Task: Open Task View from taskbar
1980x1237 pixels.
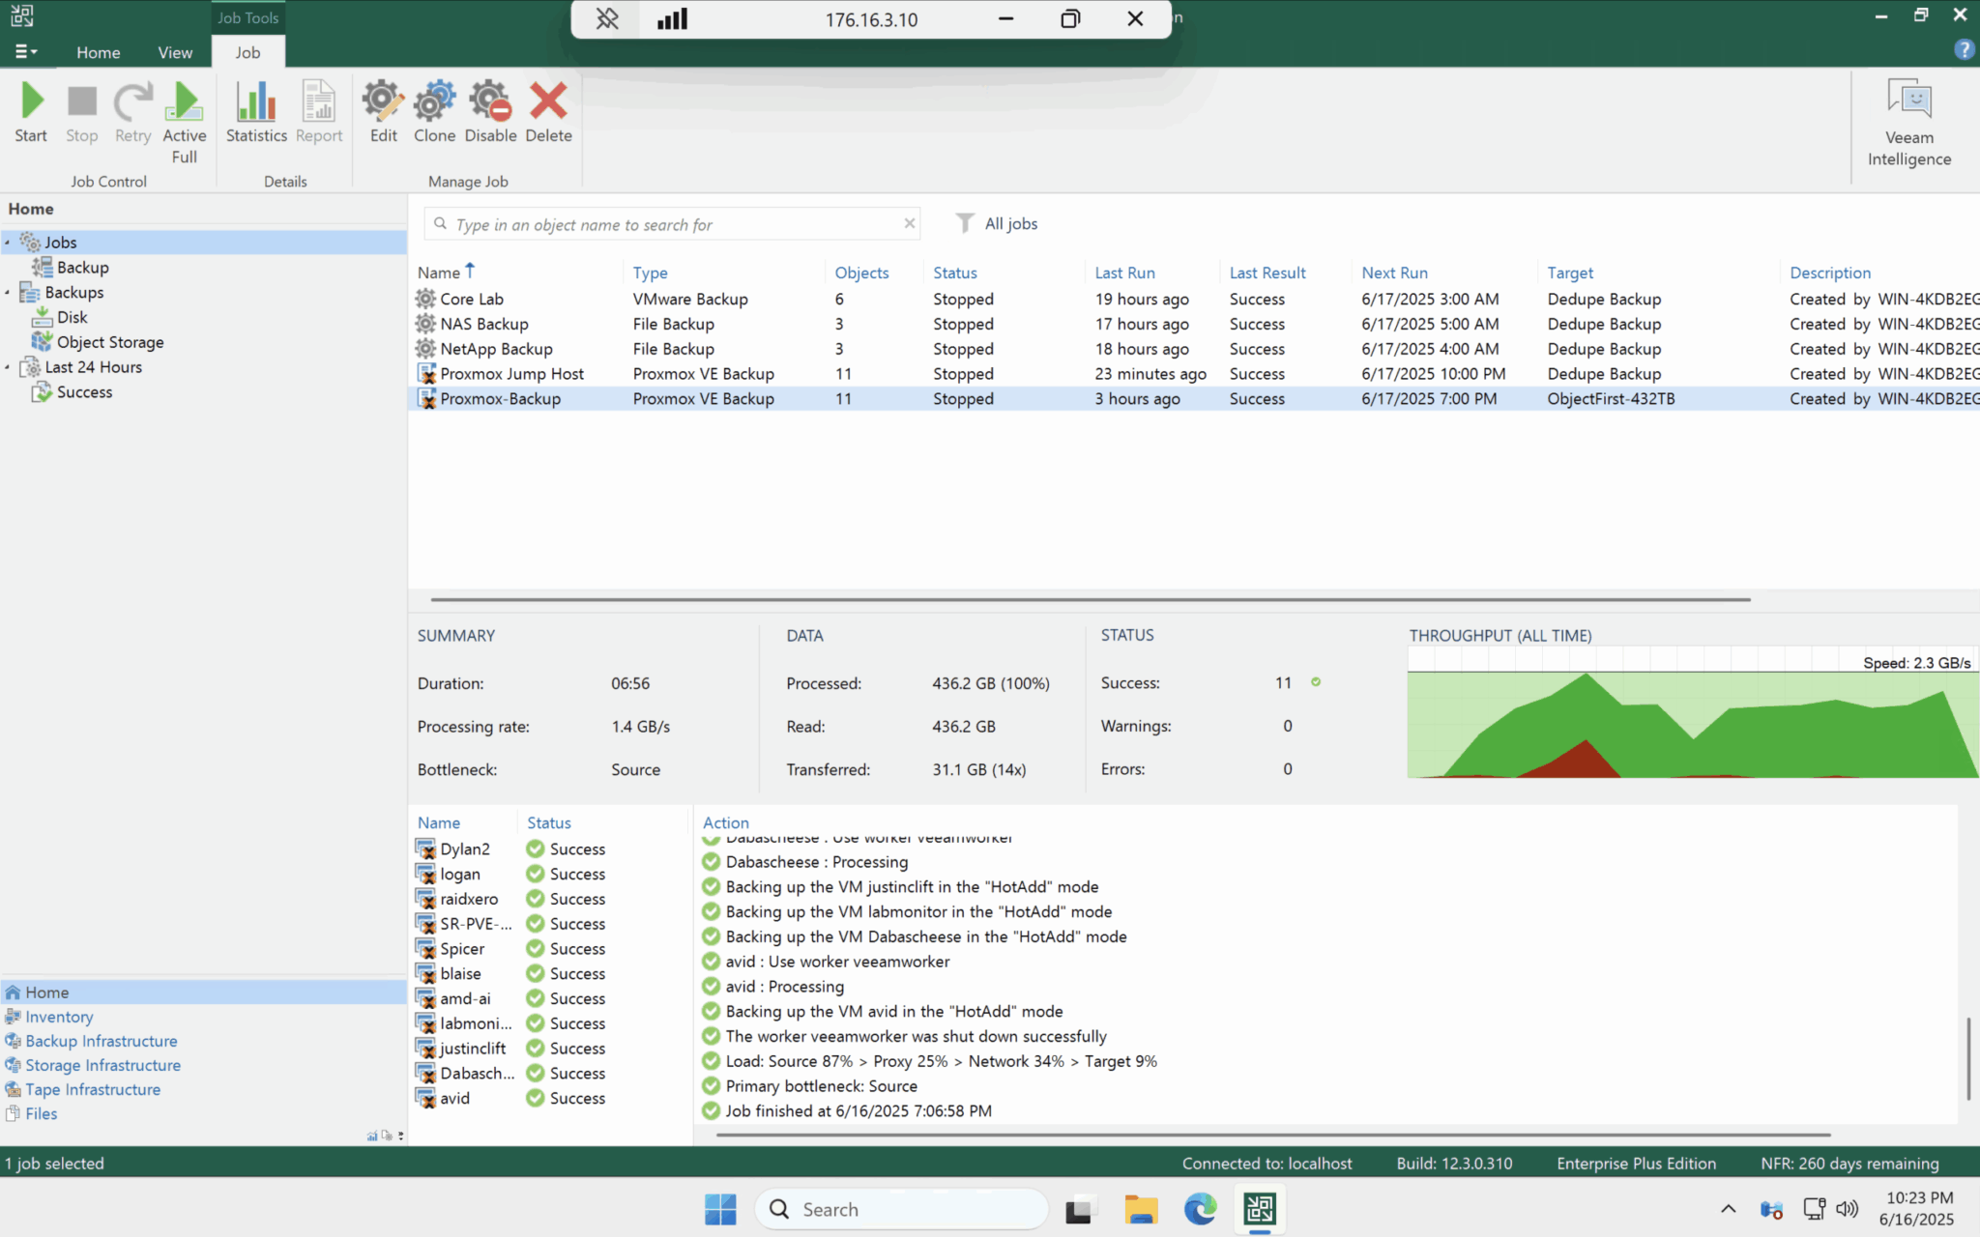Action: pyautogui.click(x=1081, y=1209)
